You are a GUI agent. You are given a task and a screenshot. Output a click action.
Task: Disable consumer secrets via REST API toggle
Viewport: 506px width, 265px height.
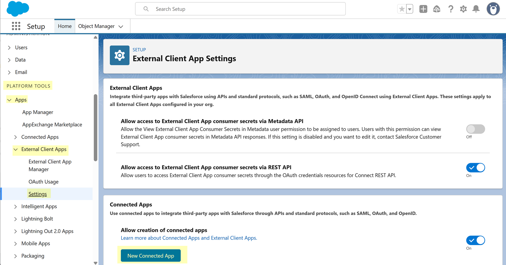tap(475, 168)
